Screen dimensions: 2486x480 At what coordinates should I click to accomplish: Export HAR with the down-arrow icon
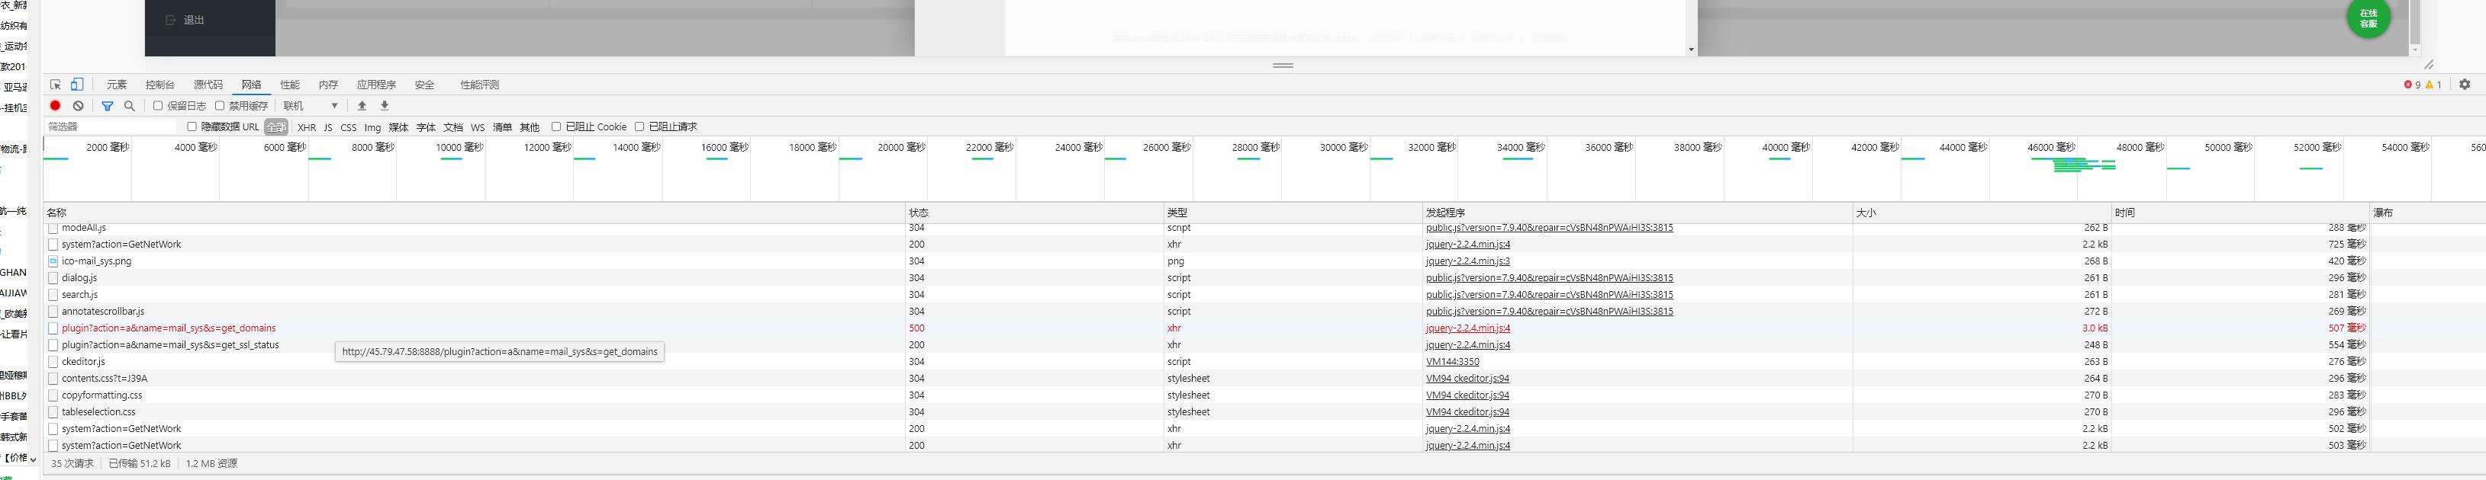tap(384, 106)
